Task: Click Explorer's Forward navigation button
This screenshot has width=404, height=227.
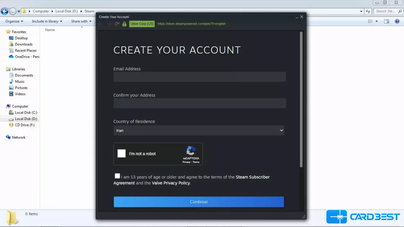Action: point(13,11)
